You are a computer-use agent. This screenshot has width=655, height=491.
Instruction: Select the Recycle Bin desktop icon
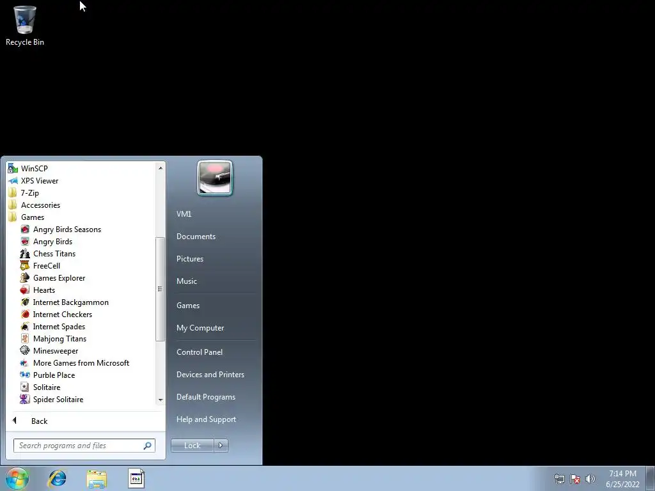(25, 26)
